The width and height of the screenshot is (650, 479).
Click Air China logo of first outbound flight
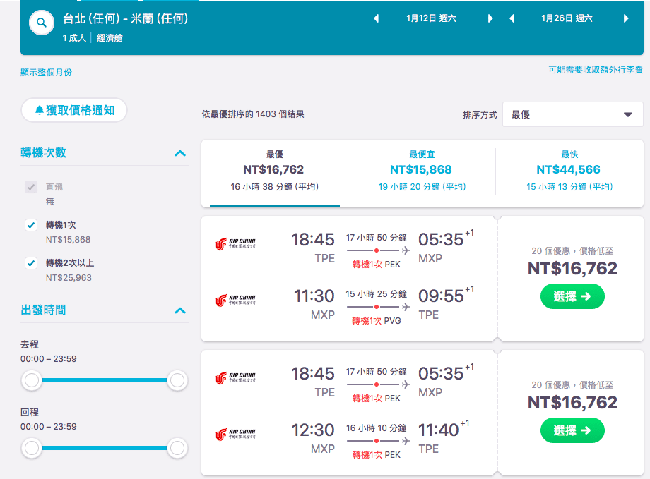[235, 243]
